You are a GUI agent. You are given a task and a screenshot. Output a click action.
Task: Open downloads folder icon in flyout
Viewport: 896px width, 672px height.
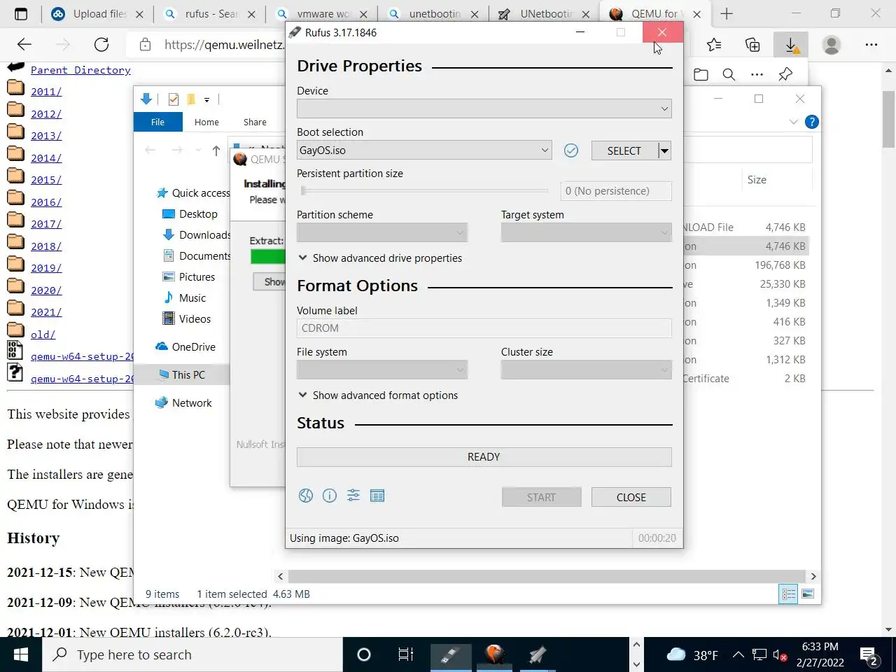point(701,74)
